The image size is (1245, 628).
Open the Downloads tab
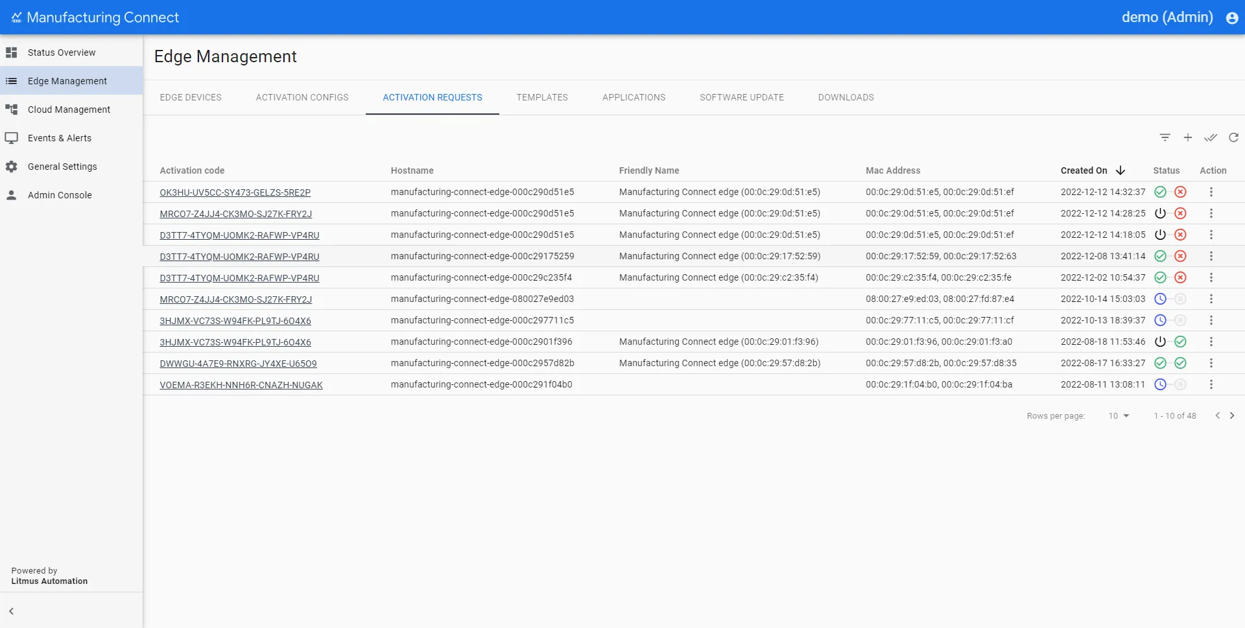846,97
